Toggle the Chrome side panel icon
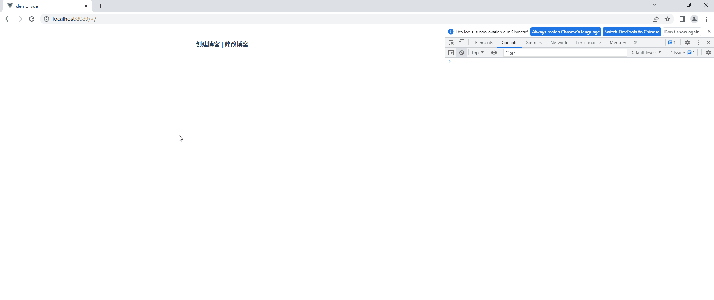Viewport: 714px width, 300px height. coord(682,19)
